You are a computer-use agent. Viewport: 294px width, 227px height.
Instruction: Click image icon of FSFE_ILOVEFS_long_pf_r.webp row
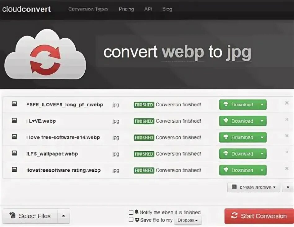point(15,104)
